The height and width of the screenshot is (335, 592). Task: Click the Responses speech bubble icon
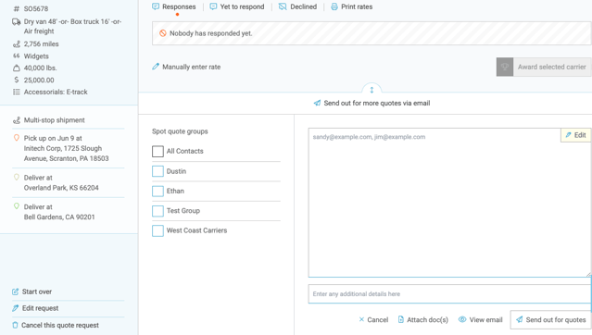tap(156, 6)
